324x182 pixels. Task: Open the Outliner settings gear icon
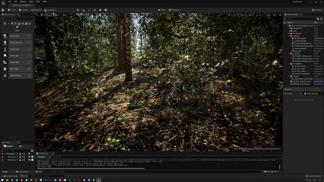(321, 19)
